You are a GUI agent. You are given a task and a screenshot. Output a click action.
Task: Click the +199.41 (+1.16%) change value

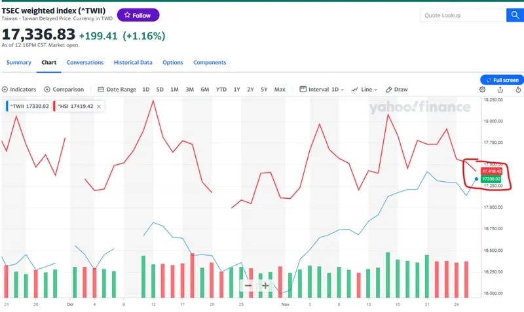(x=122, y=36)
